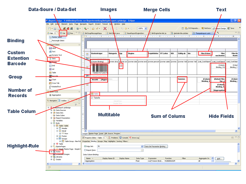
Task: Pick the Aggregation quick tool
Action: 55,95
